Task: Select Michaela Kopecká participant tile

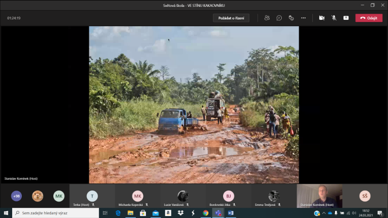Action: 137,196
